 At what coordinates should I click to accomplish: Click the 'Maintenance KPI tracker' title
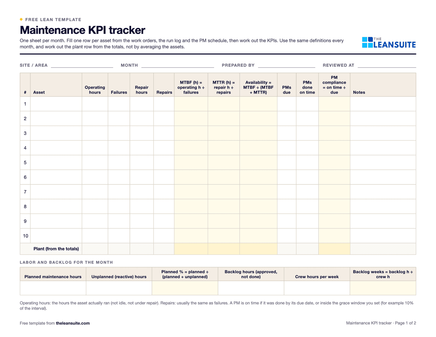[82, 30]
